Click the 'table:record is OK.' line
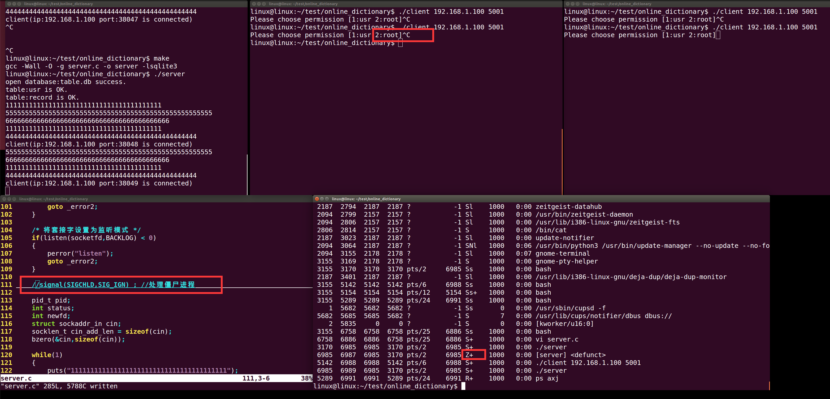Screen dimensions: 830x399 tap(42, 97)
